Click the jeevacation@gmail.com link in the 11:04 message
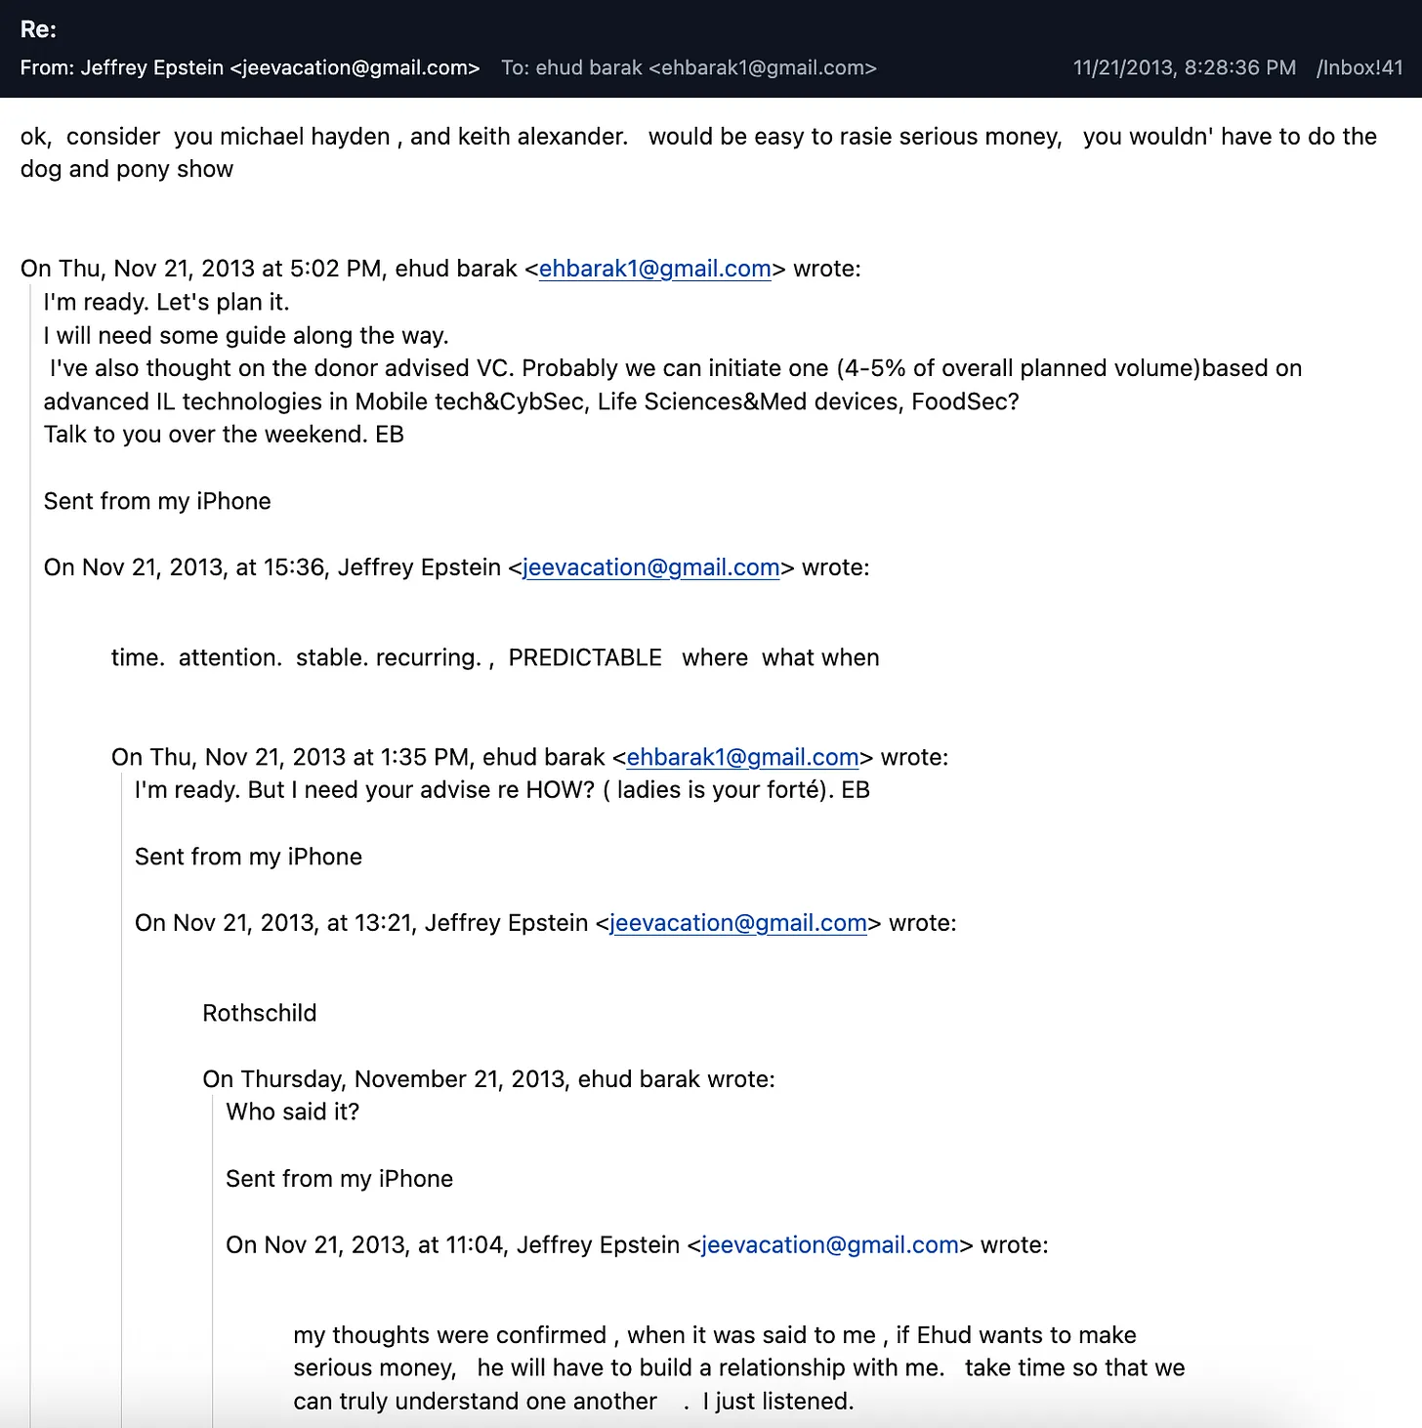Viewport: 1422px width, 1428px height. (827, 1245)
